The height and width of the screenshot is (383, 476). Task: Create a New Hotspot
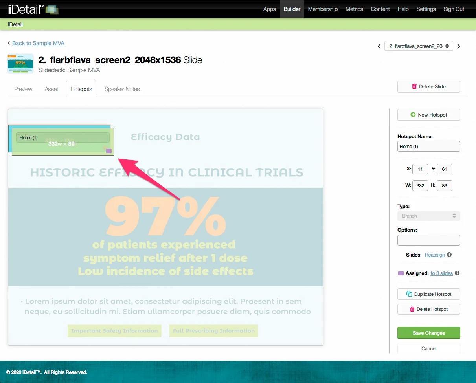point(429,115)
